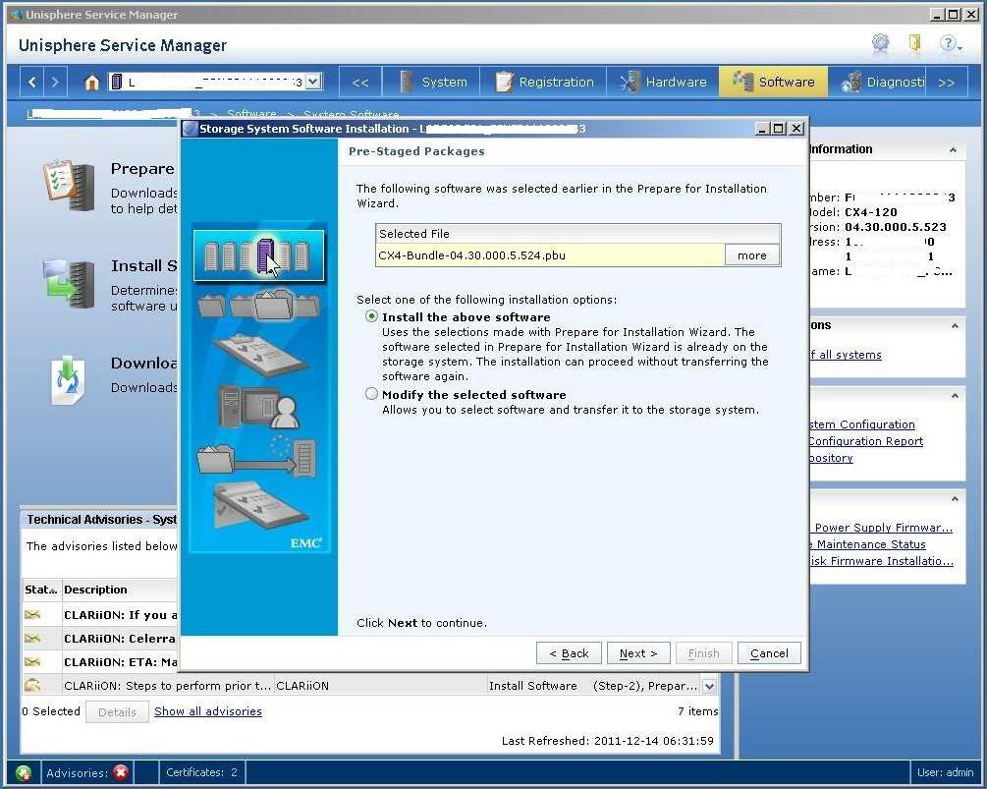Image resolution: width=987 pixels, height=789 pixels.
Task: Open the Disk Firmware Installation link
Action: [882, 561]
